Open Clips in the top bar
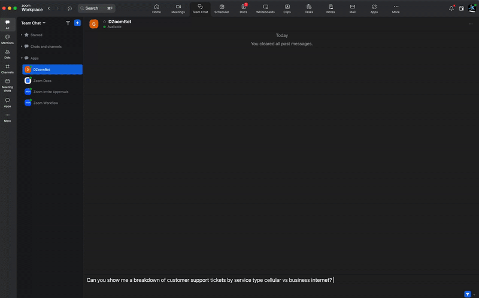This screenshot has height=298, width=479. [287, 9]
